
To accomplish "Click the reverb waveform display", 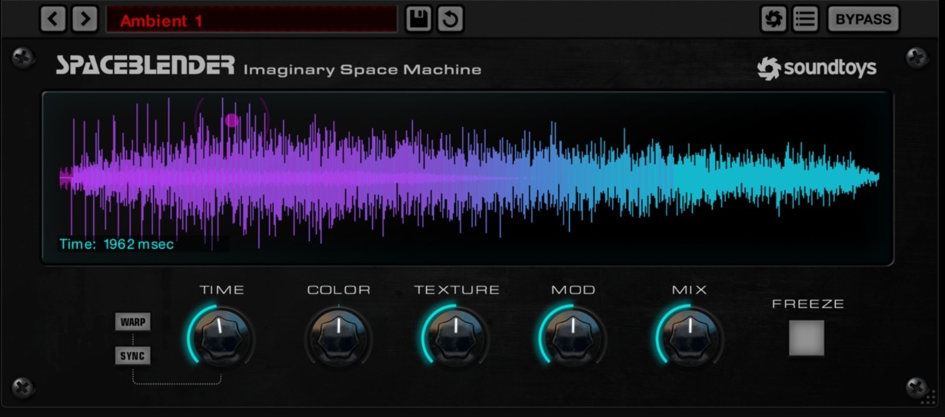I will (468, 178).
